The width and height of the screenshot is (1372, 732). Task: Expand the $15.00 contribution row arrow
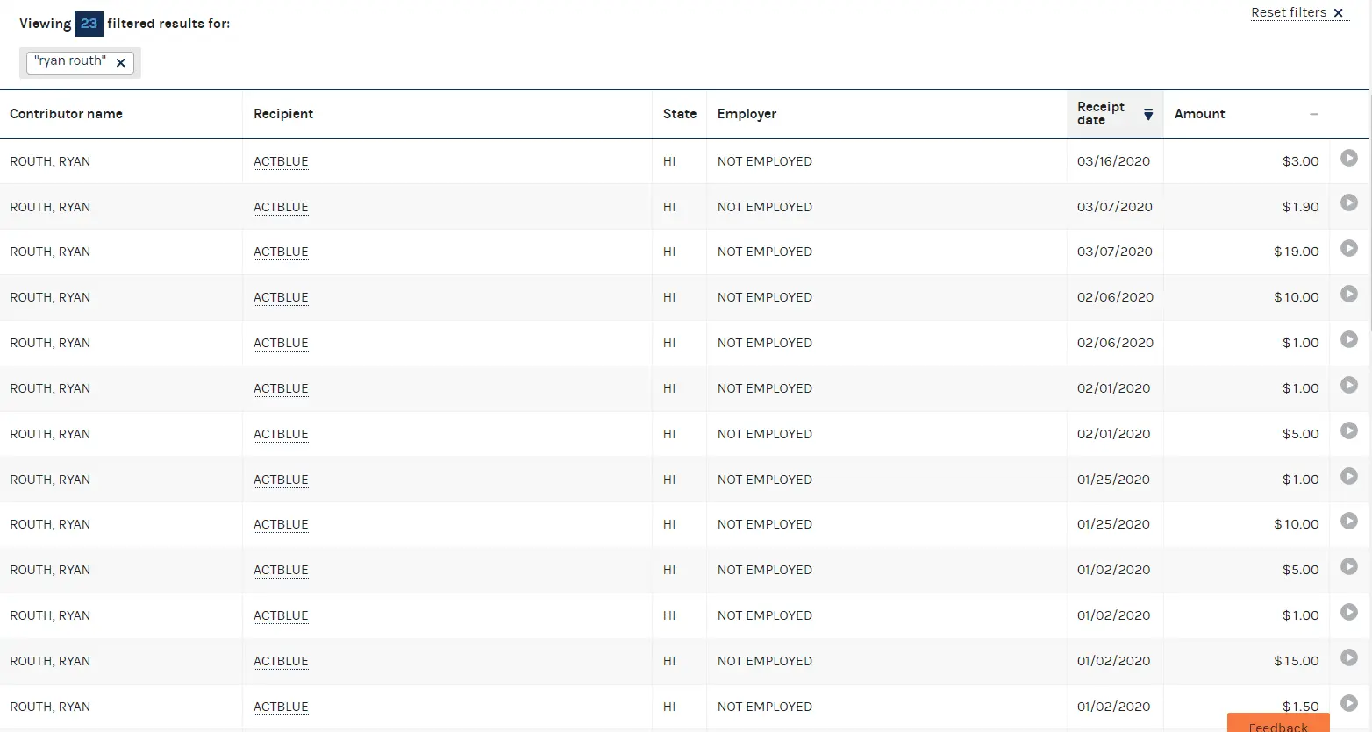tap(1349, 657)
